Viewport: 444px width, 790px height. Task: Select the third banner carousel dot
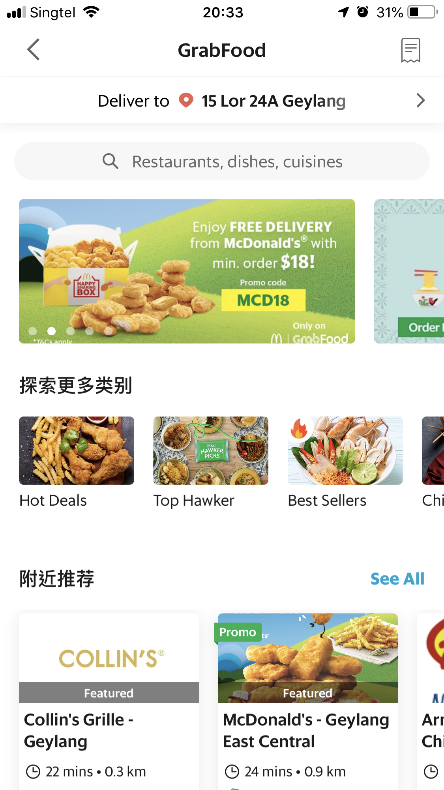point(71,331)
